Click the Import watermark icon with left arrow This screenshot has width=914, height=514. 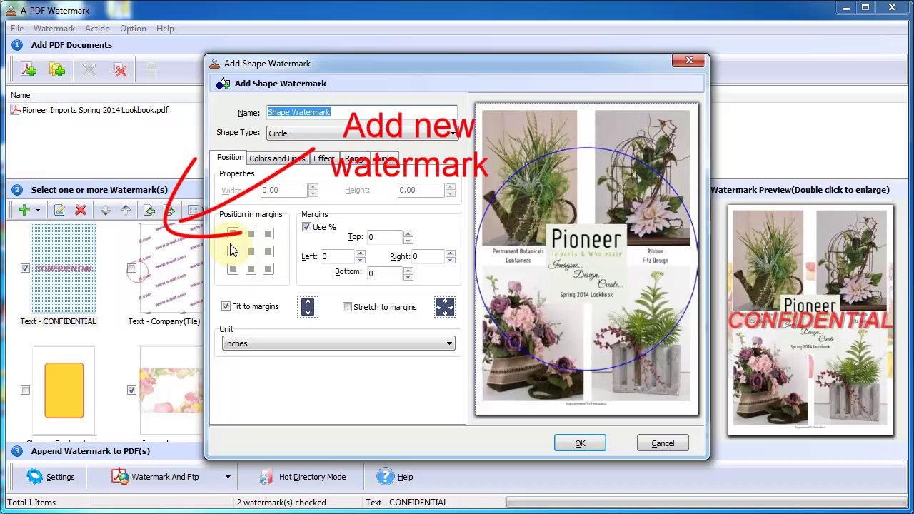[x=149, y=210]
